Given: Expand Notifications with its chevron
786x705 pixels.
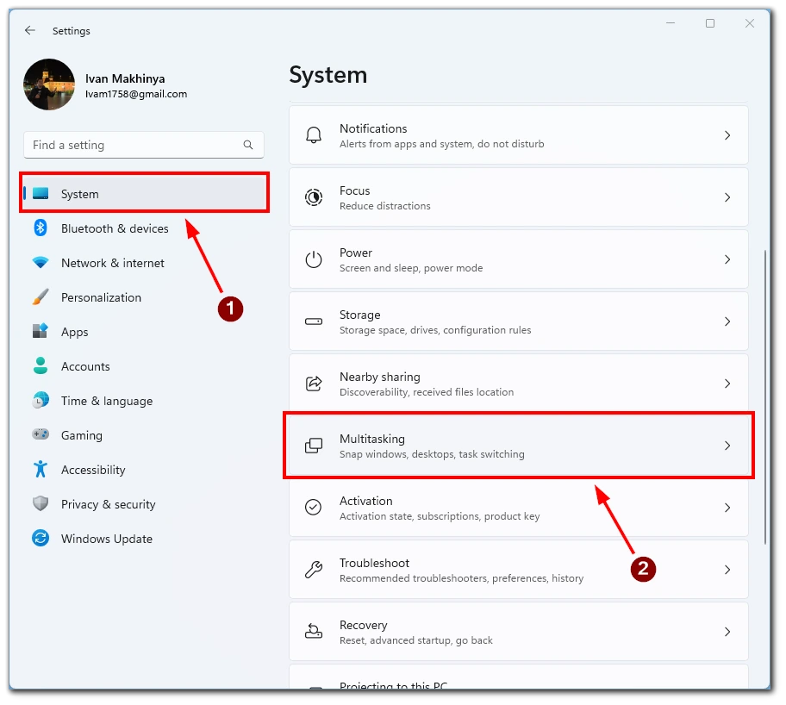Looking at the screenshot, I should [727, 135].
